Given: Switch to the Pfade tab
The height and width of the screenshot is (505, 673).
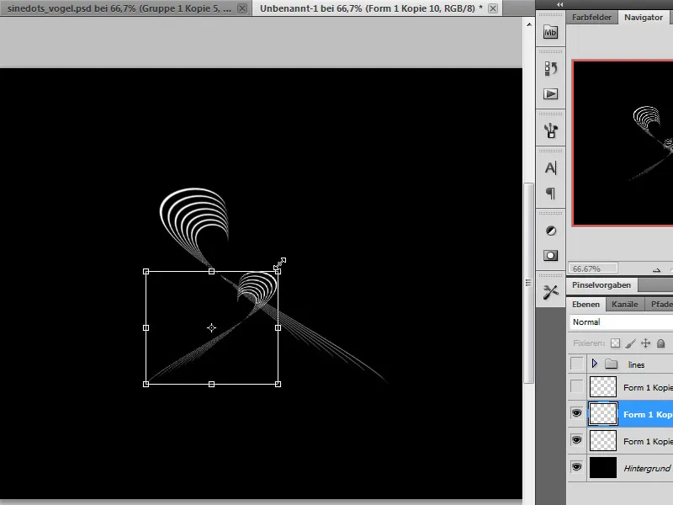Looking at the screenshot, I should click(x=660, y=304).
